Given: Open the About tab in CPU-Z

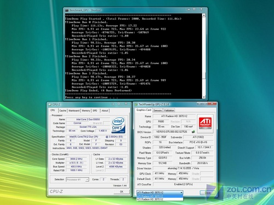Looking at the screenshot, I should 105,110.
